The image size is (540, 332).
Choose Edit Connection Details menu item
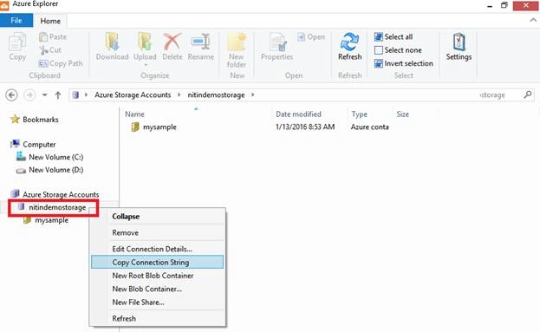click(158, 249)
